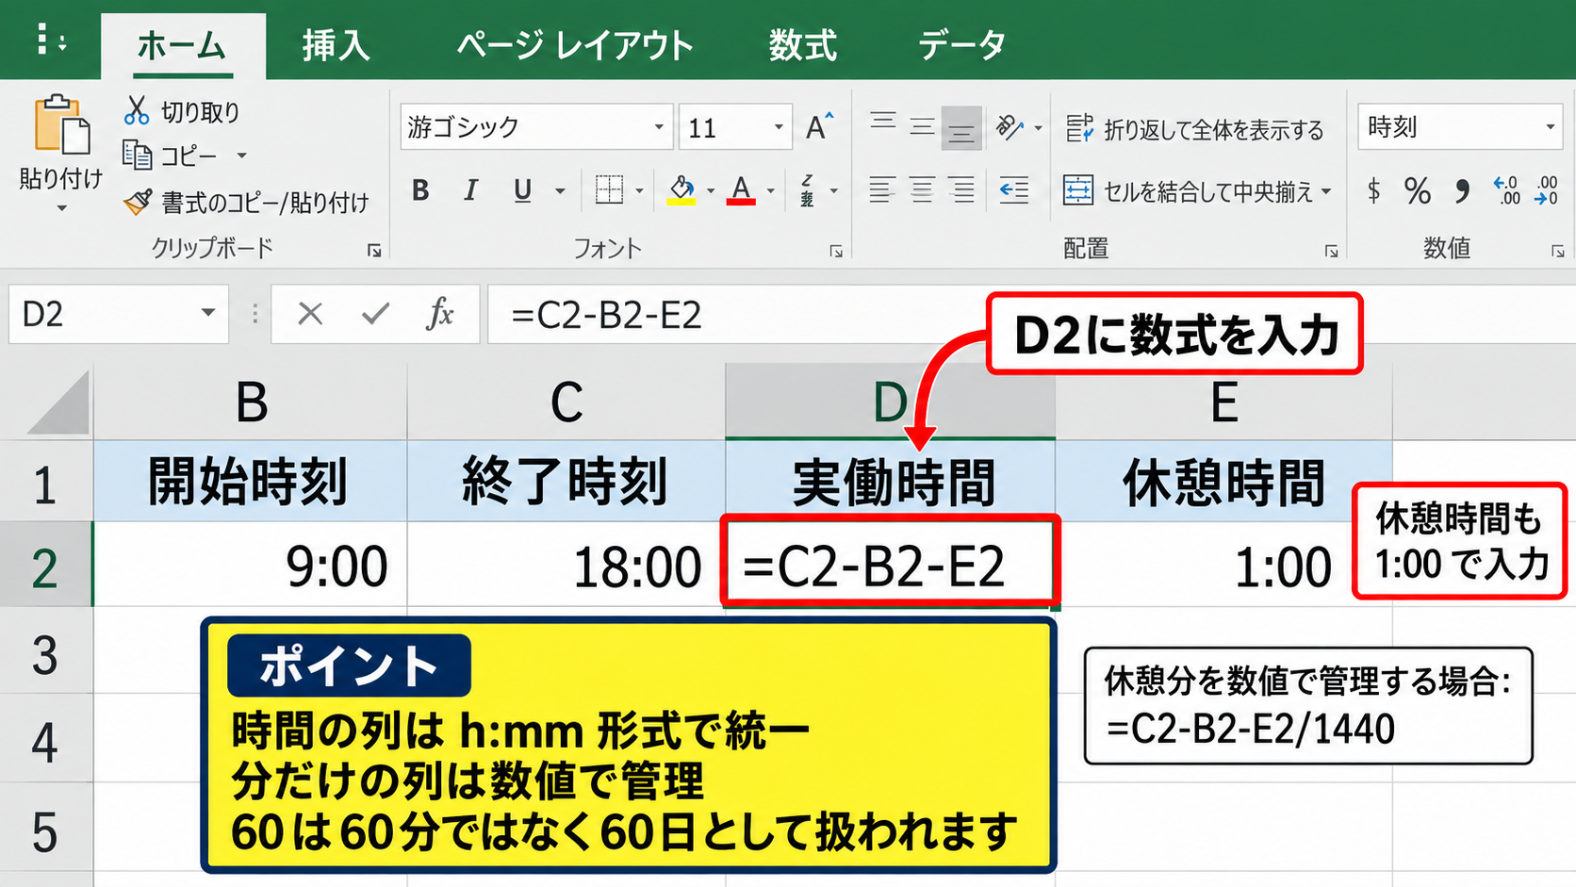Screen dimensions: 1576x887
Task: Open the fill color dropdown arrow
Action: 711,191
